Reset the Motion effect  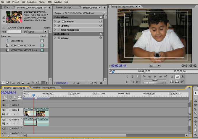tap(101, 21)
